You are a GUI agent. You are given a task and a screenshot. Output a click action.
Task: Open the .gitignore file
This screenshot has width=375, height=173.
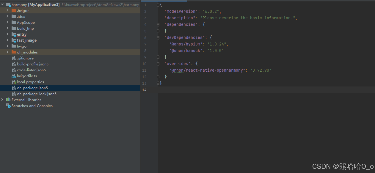(25, 58)
